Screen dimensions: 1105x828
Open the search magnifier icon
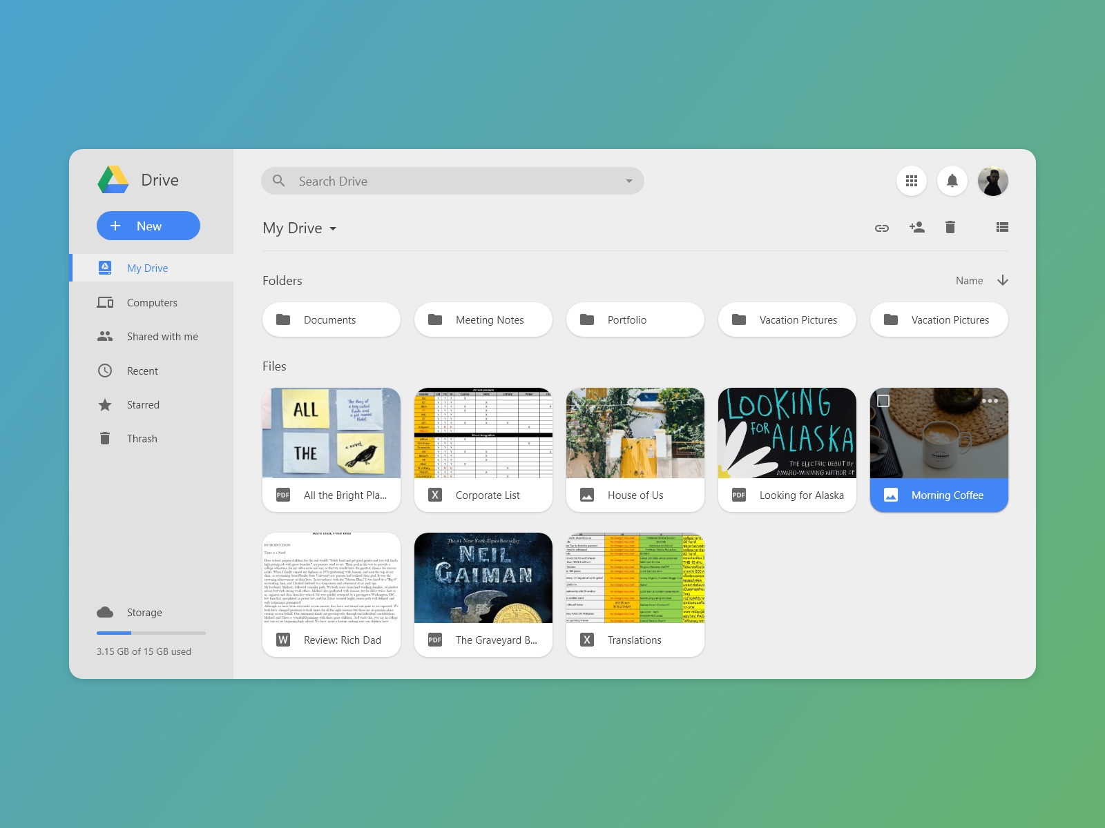point(279,181)
